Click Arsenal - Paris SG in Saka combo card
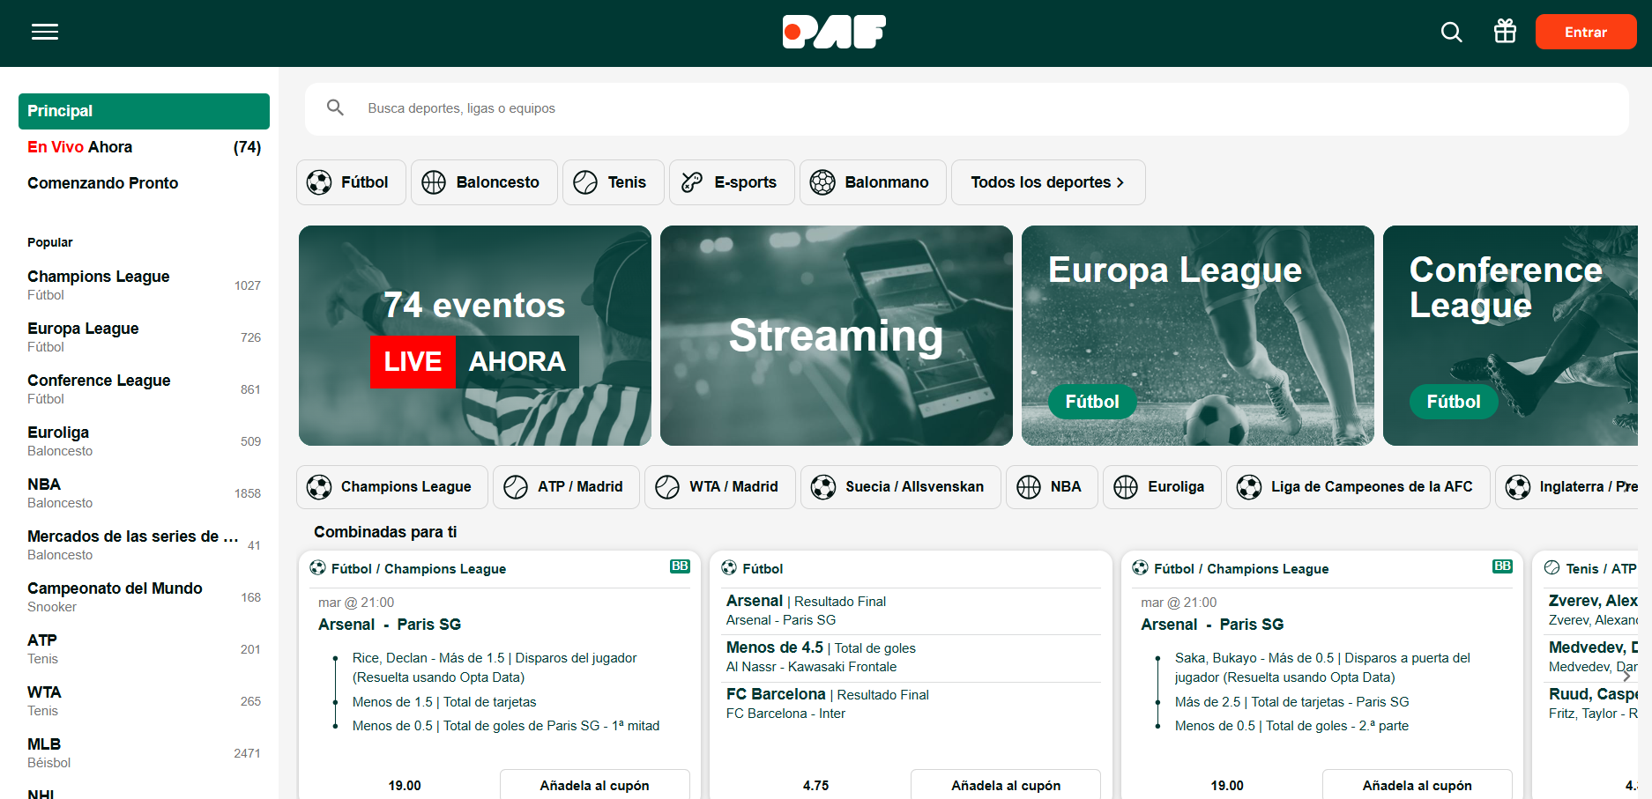The image size is (1652, 799). click(x=1212, y=625)
